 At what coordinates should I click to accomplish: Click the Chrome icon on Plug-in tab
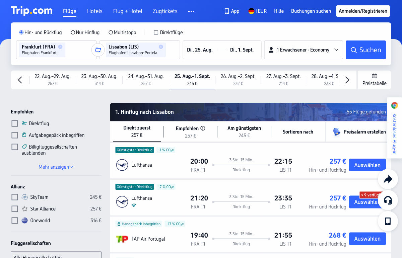[x=395, y=105]
